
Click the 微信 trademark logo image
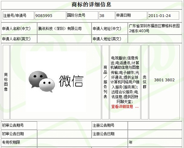56,82
